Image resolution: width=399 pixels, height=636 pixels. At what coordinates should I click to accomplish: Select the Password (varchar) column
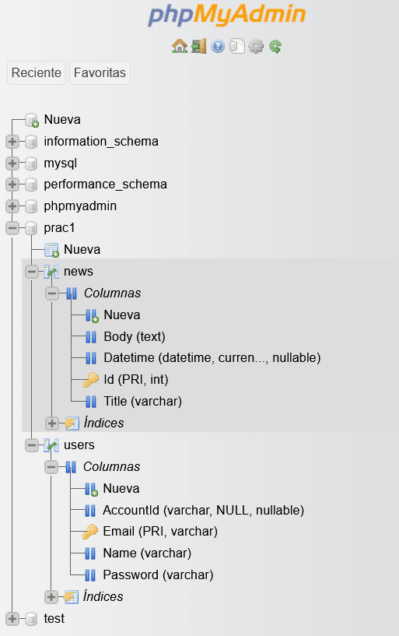[158, 575]
